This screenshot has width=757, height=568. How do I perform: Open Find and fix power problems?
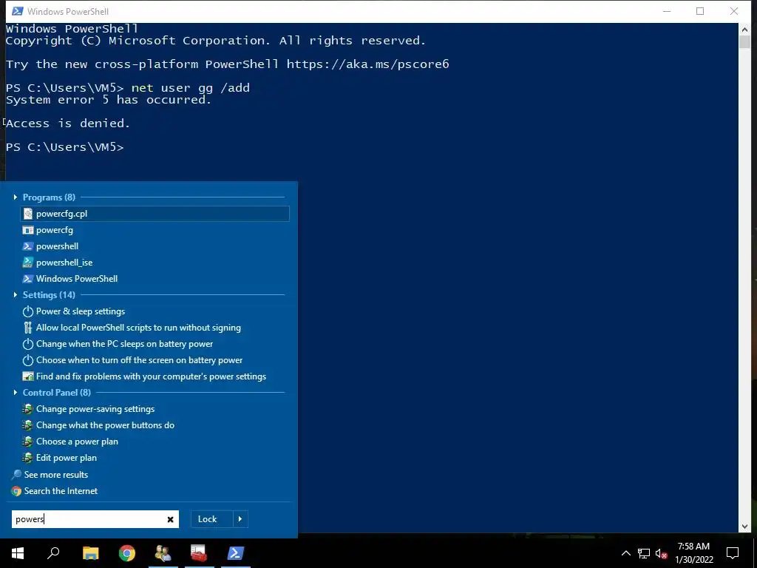coord(151,376)
